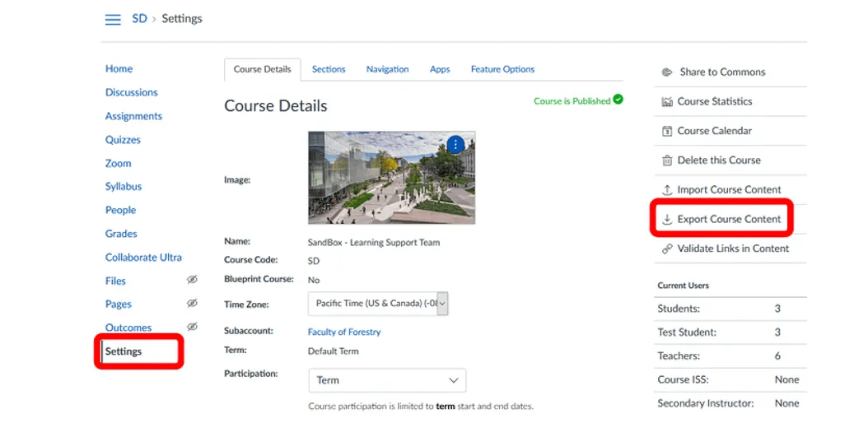
Task: Select Settings in course menu
Action: [124, 351]
